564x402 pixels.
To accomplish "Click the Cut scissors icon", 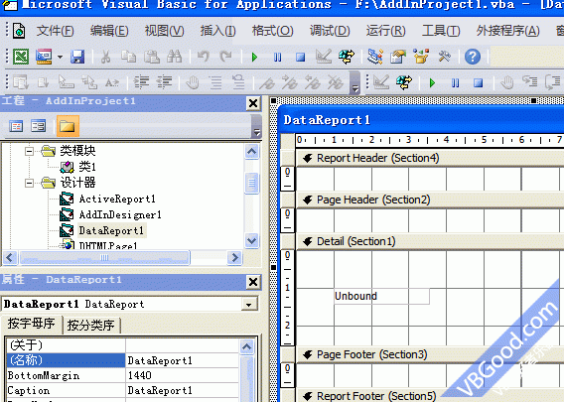I will coord(105,57).
